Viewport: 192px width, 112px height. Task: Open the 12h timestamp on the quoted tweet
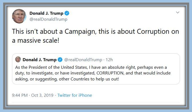(x=109, y=60)
